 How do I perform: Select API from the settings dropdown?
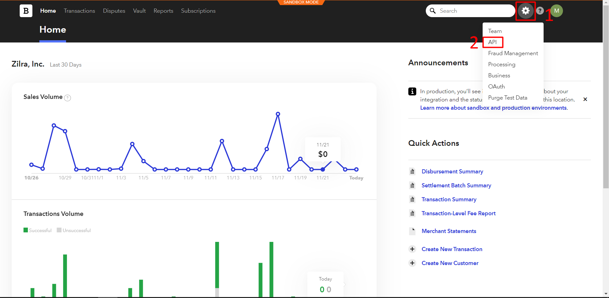(492, 42)
